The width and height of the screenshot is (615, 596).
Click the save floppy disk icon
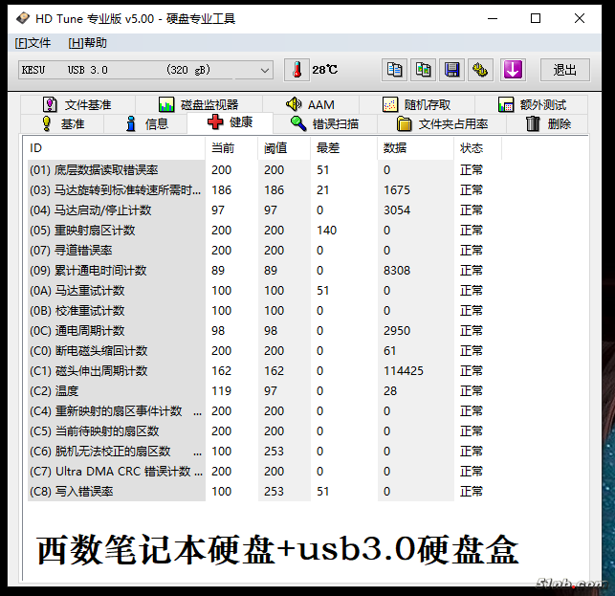point(451,70)
